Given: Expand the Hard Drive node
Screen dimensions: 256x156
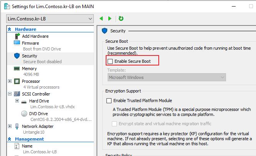Looking at the screenshot, I should (17, 101).
